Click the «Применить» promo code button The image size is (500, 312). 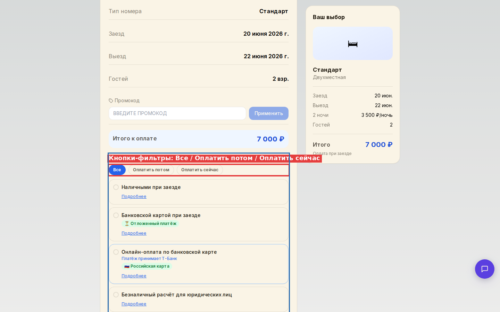point(269,113)
